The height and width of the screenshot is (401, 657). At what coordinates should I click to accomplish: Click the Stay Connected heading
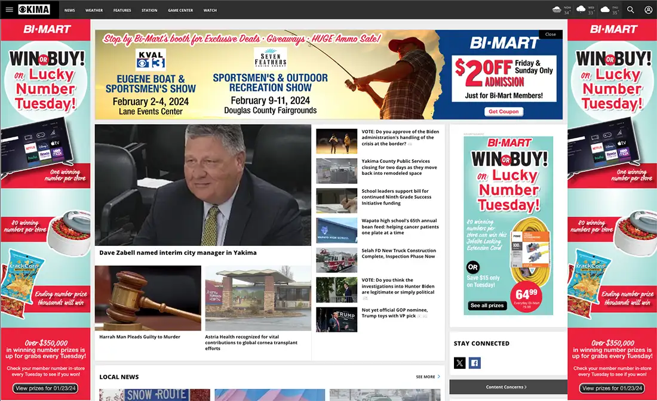click(481, 343)
